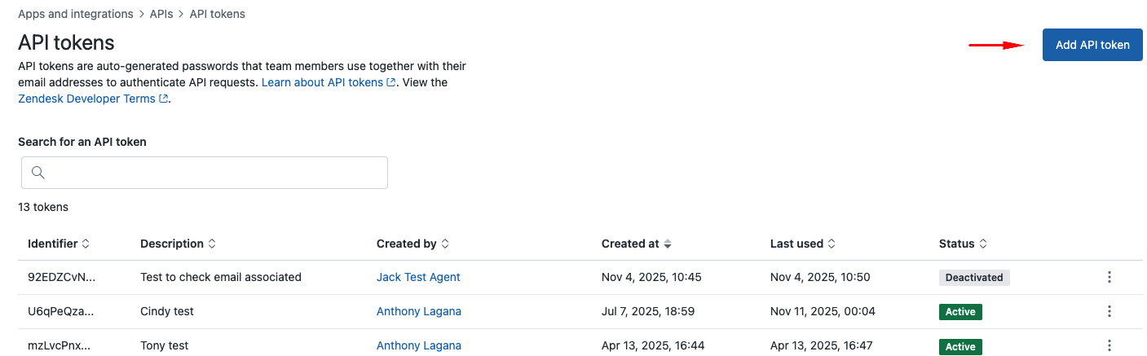
Task: Open kebab menu for Cindy test token
Action: coord(1109,311)
